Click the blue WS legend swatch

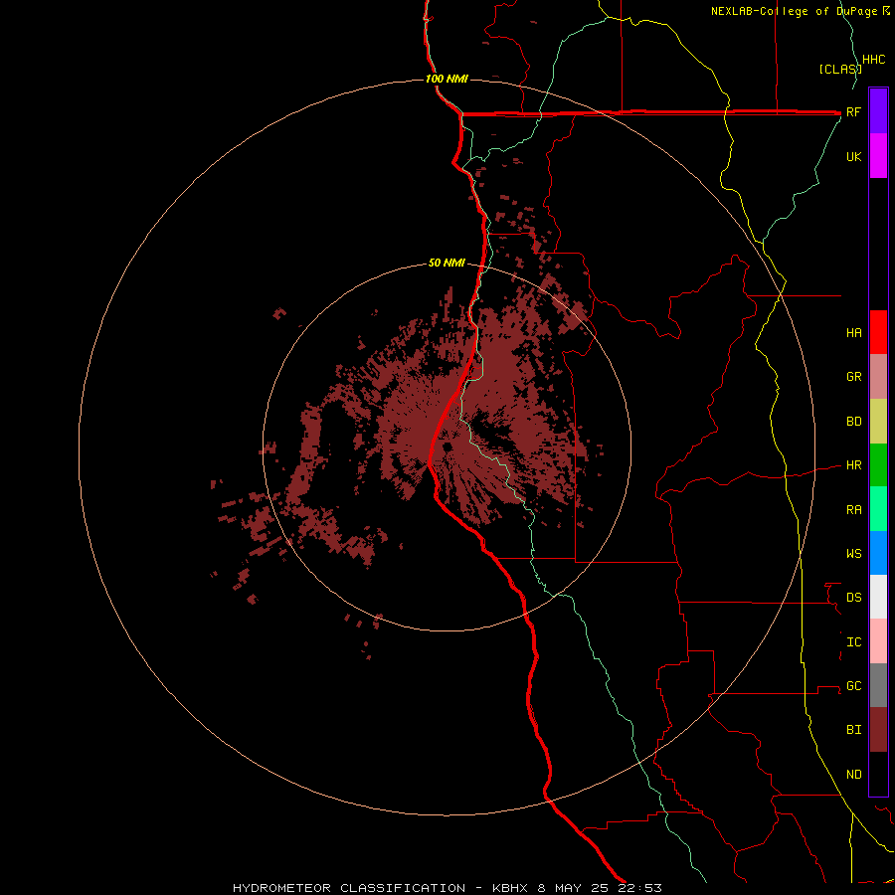pos(878,553)
